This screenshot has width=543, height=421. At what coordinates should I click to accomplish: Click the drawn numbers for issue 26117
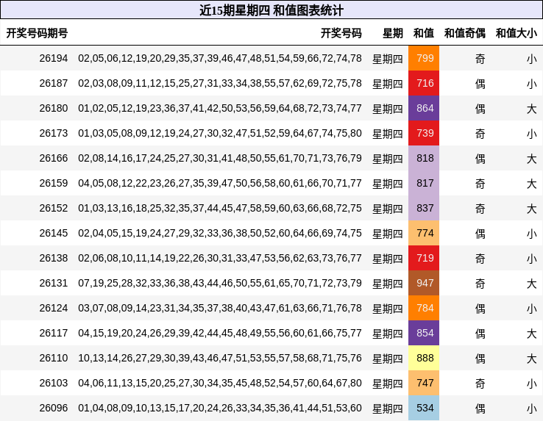(x=220, y=333)
